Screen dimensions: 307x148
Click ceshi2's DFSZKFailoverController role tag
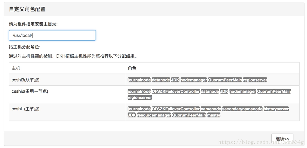176,91
